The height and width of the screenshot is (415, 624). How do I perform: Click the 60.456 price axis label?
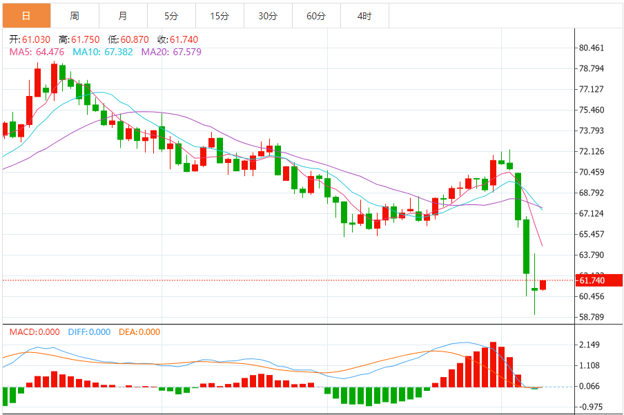point(592,296)
